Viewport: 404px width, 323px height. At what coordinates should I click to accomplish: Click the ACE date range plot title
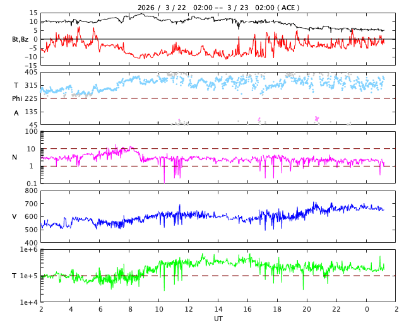[218, 8]
